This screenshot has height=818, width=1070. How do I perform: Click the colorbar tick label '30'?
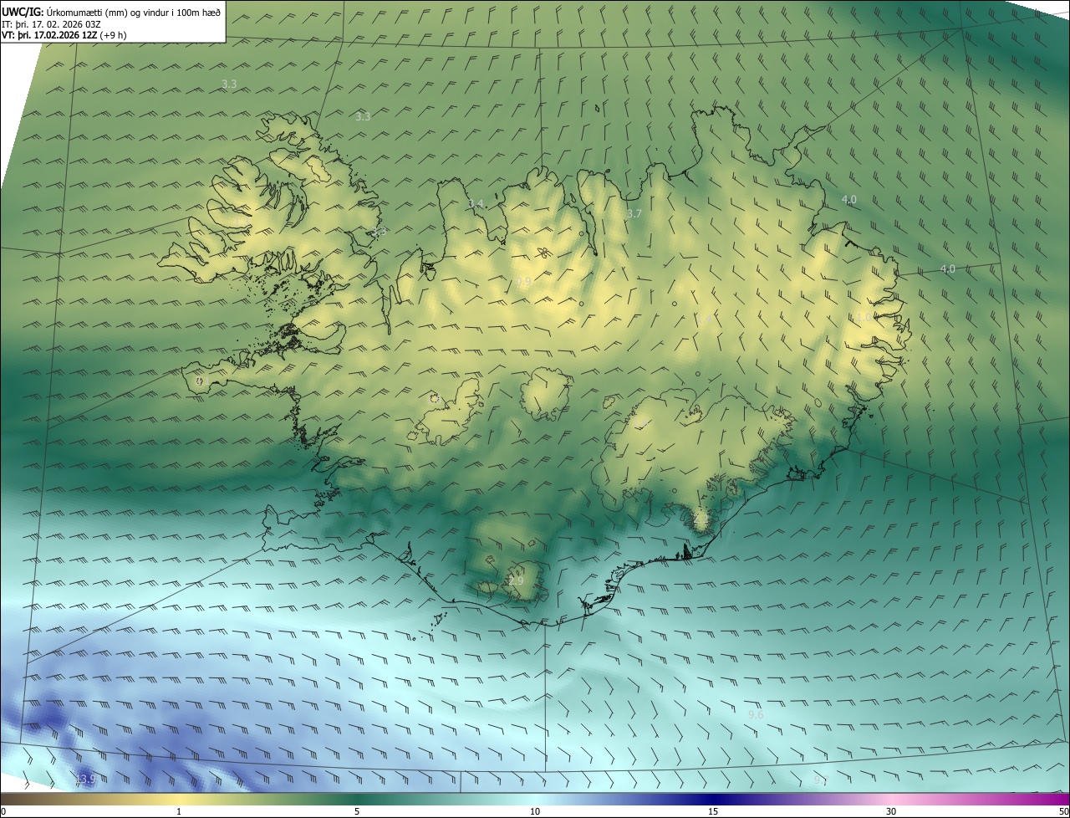pyautogui.click(x=891, y=811)
